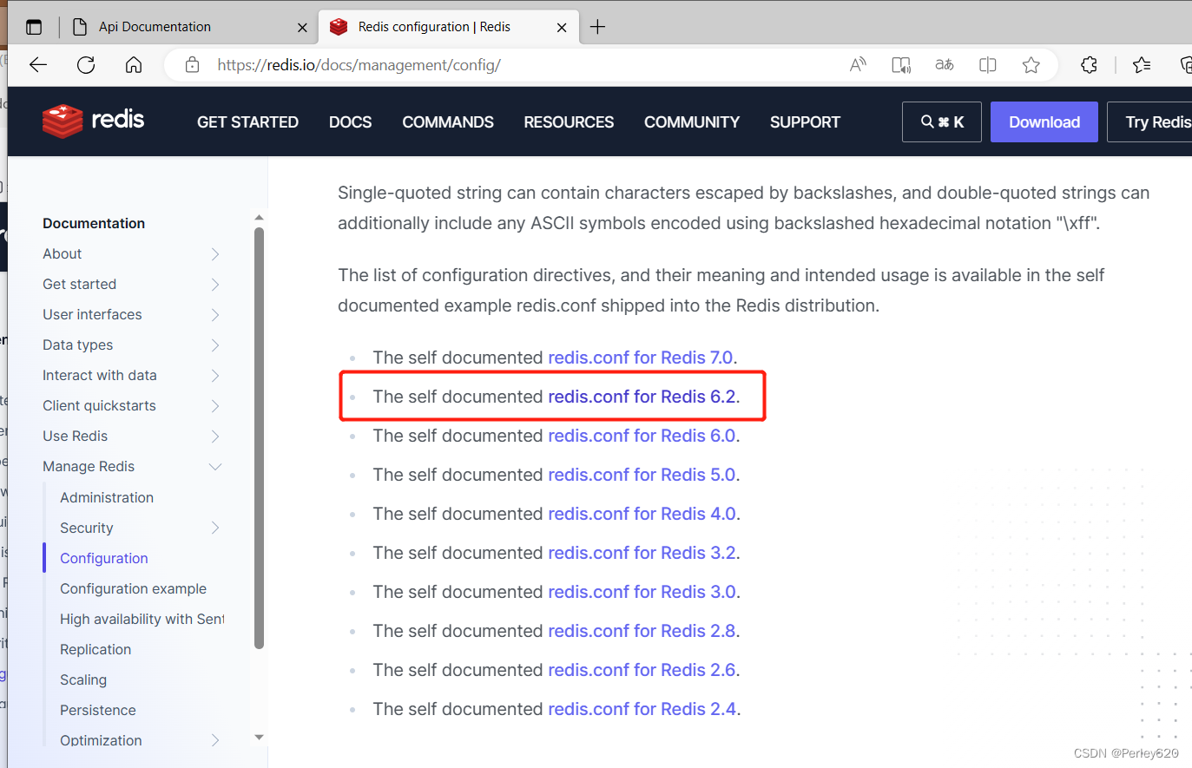Expand Security chevron
The width and height of the screenshot is (1192, 768).
(215, 528)
